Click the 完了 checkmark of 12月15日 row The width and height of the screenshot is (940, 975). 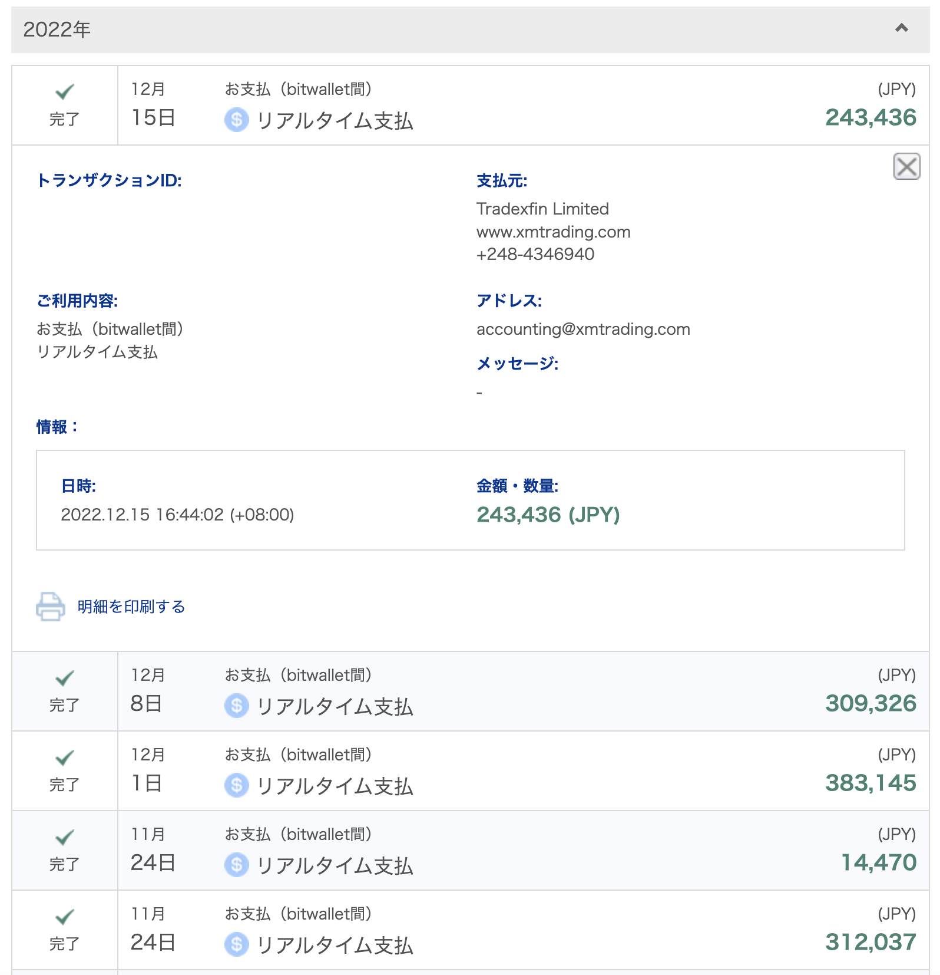pos(65,92)
